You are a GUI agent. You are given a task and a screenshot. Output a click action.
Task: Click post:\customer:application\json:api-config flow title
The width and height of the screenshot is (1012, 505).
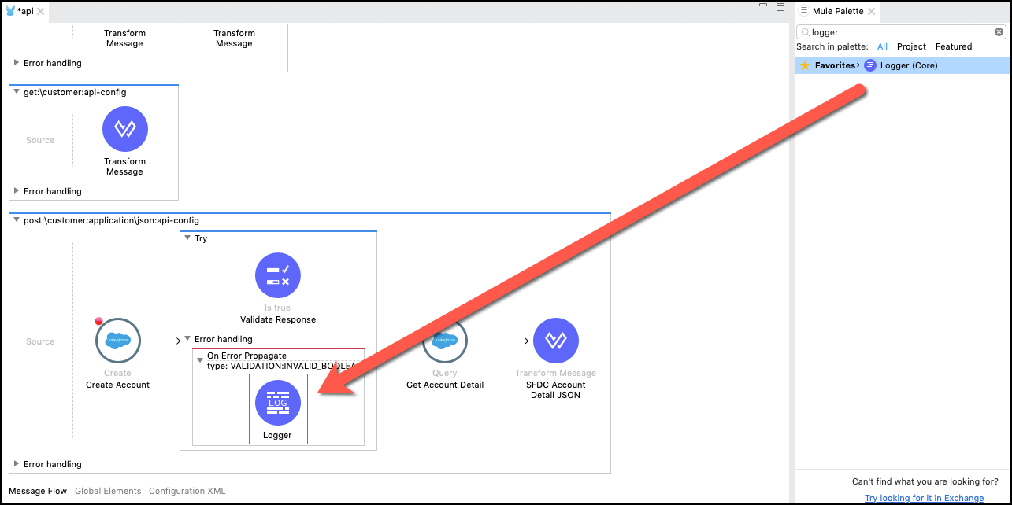click(x=111, y=220)
